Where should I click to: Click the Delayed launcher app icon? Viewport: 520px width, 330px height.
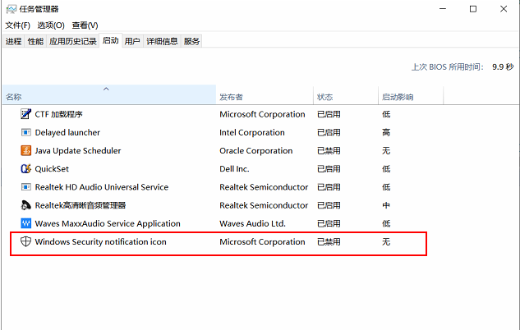coord(25,132)
